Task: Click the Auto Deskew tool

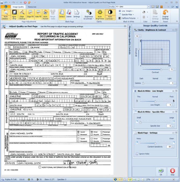Action: (x=6, y=14)
